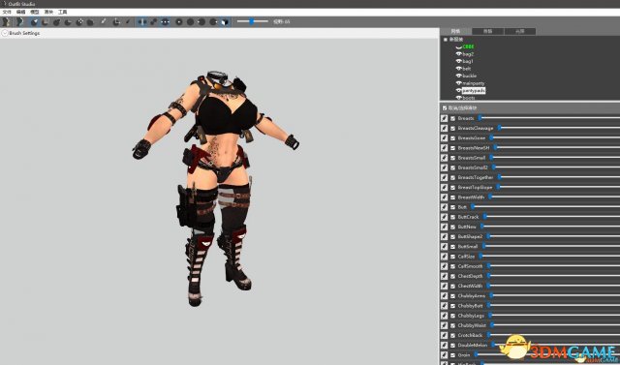
Task: Click the edit pencil for CrotchBack slider
Action: pos(445,335)
